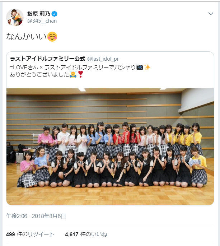
Task: Click the =LOVEさん × ラストアイドルファミリー text line
Action: pos(73,67)
